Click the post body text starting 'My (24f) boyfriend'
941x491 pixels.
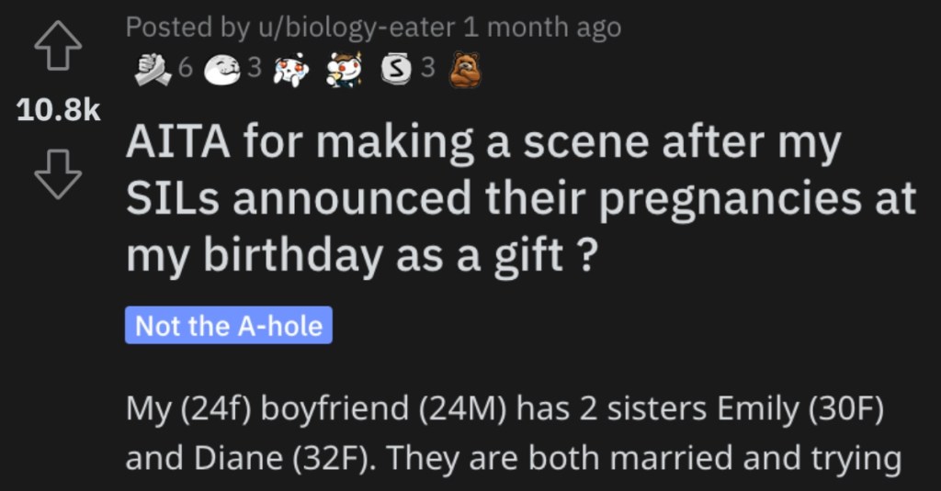pyautogui.click(x=504, y=432)
